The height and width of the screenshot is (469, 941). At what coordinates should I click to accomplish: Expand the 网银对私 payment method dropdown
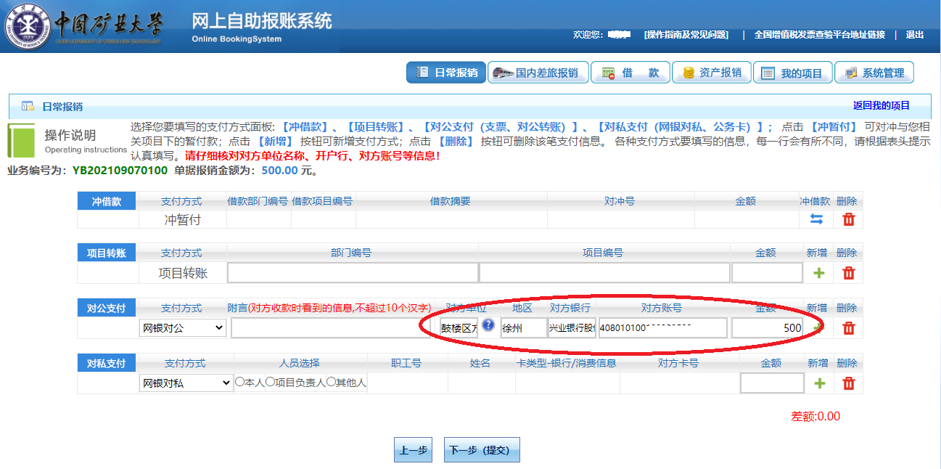186,383
